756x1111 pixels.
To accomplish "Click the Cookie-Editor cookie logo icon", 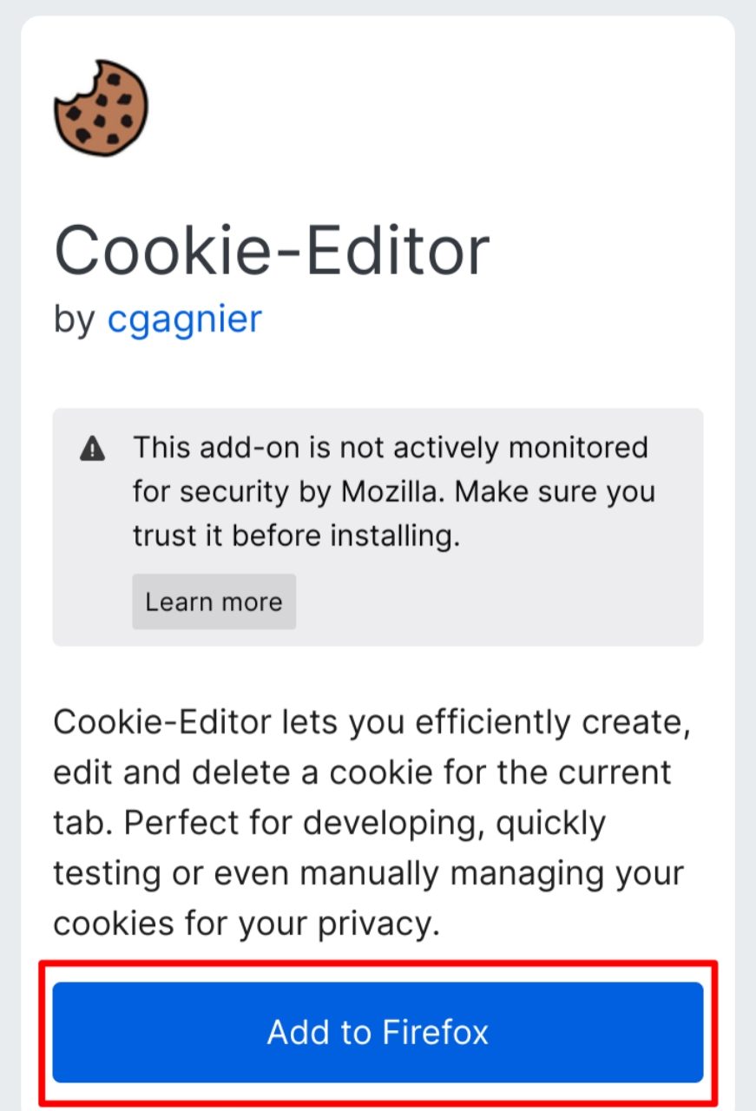I will point(102,109).
